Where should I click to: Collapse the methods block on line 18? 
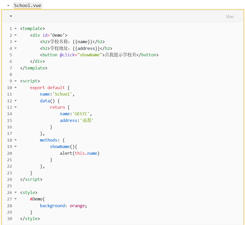(16, 140)
